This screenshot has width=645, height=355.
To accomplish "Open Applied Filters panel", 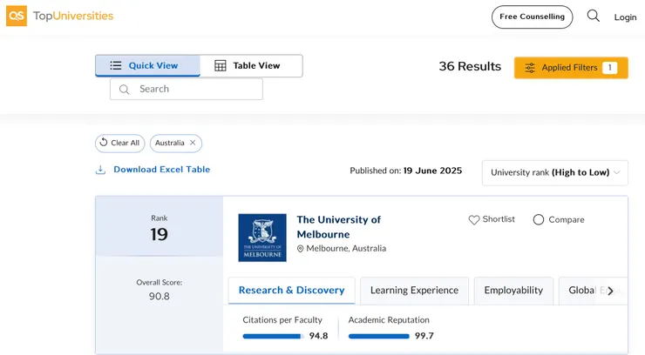I will click(571, 68).
